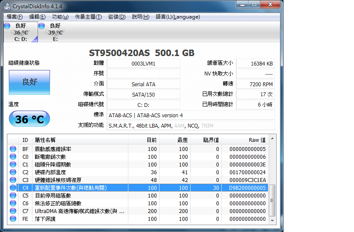
Task: Click status orb for disk E:
Action: (41, 26)
